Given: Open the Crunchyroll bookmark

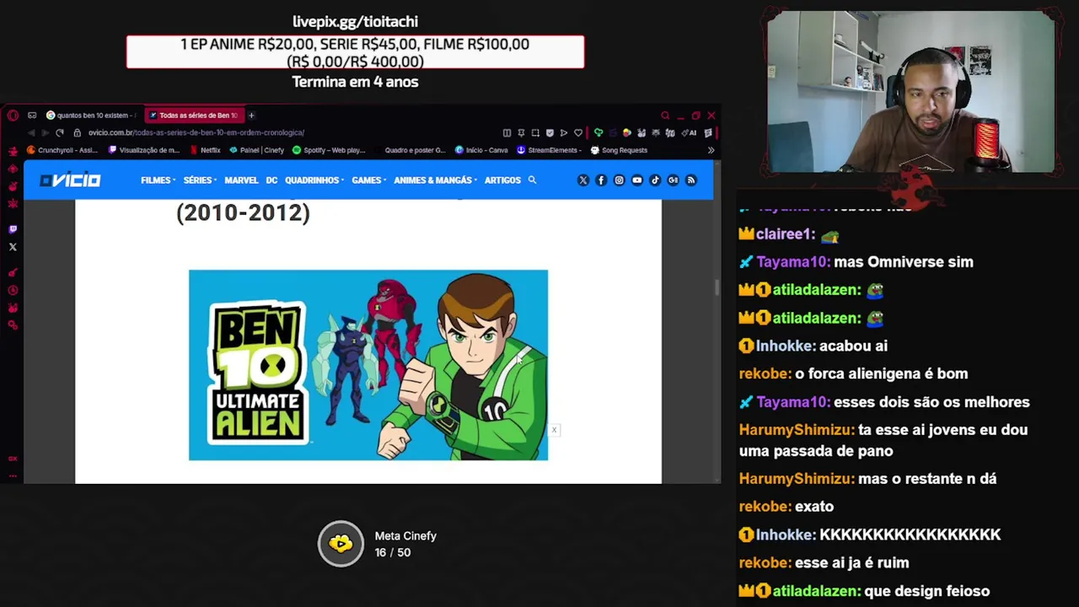Looking at the screenshot, I should 62,150.
